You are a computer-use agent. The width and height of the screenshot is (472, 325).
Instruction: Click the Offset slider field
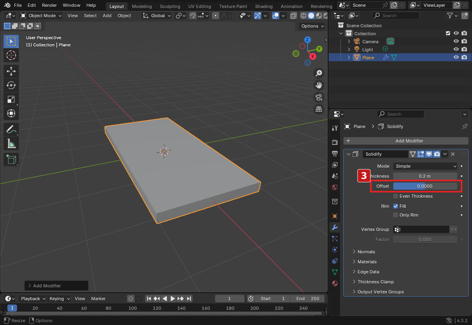point(425,186)
